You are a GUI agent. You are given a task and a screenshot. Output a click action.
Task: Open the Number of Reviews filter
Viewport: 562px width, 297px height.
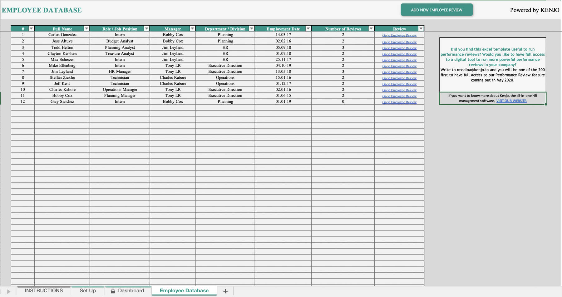pos(371,28)
